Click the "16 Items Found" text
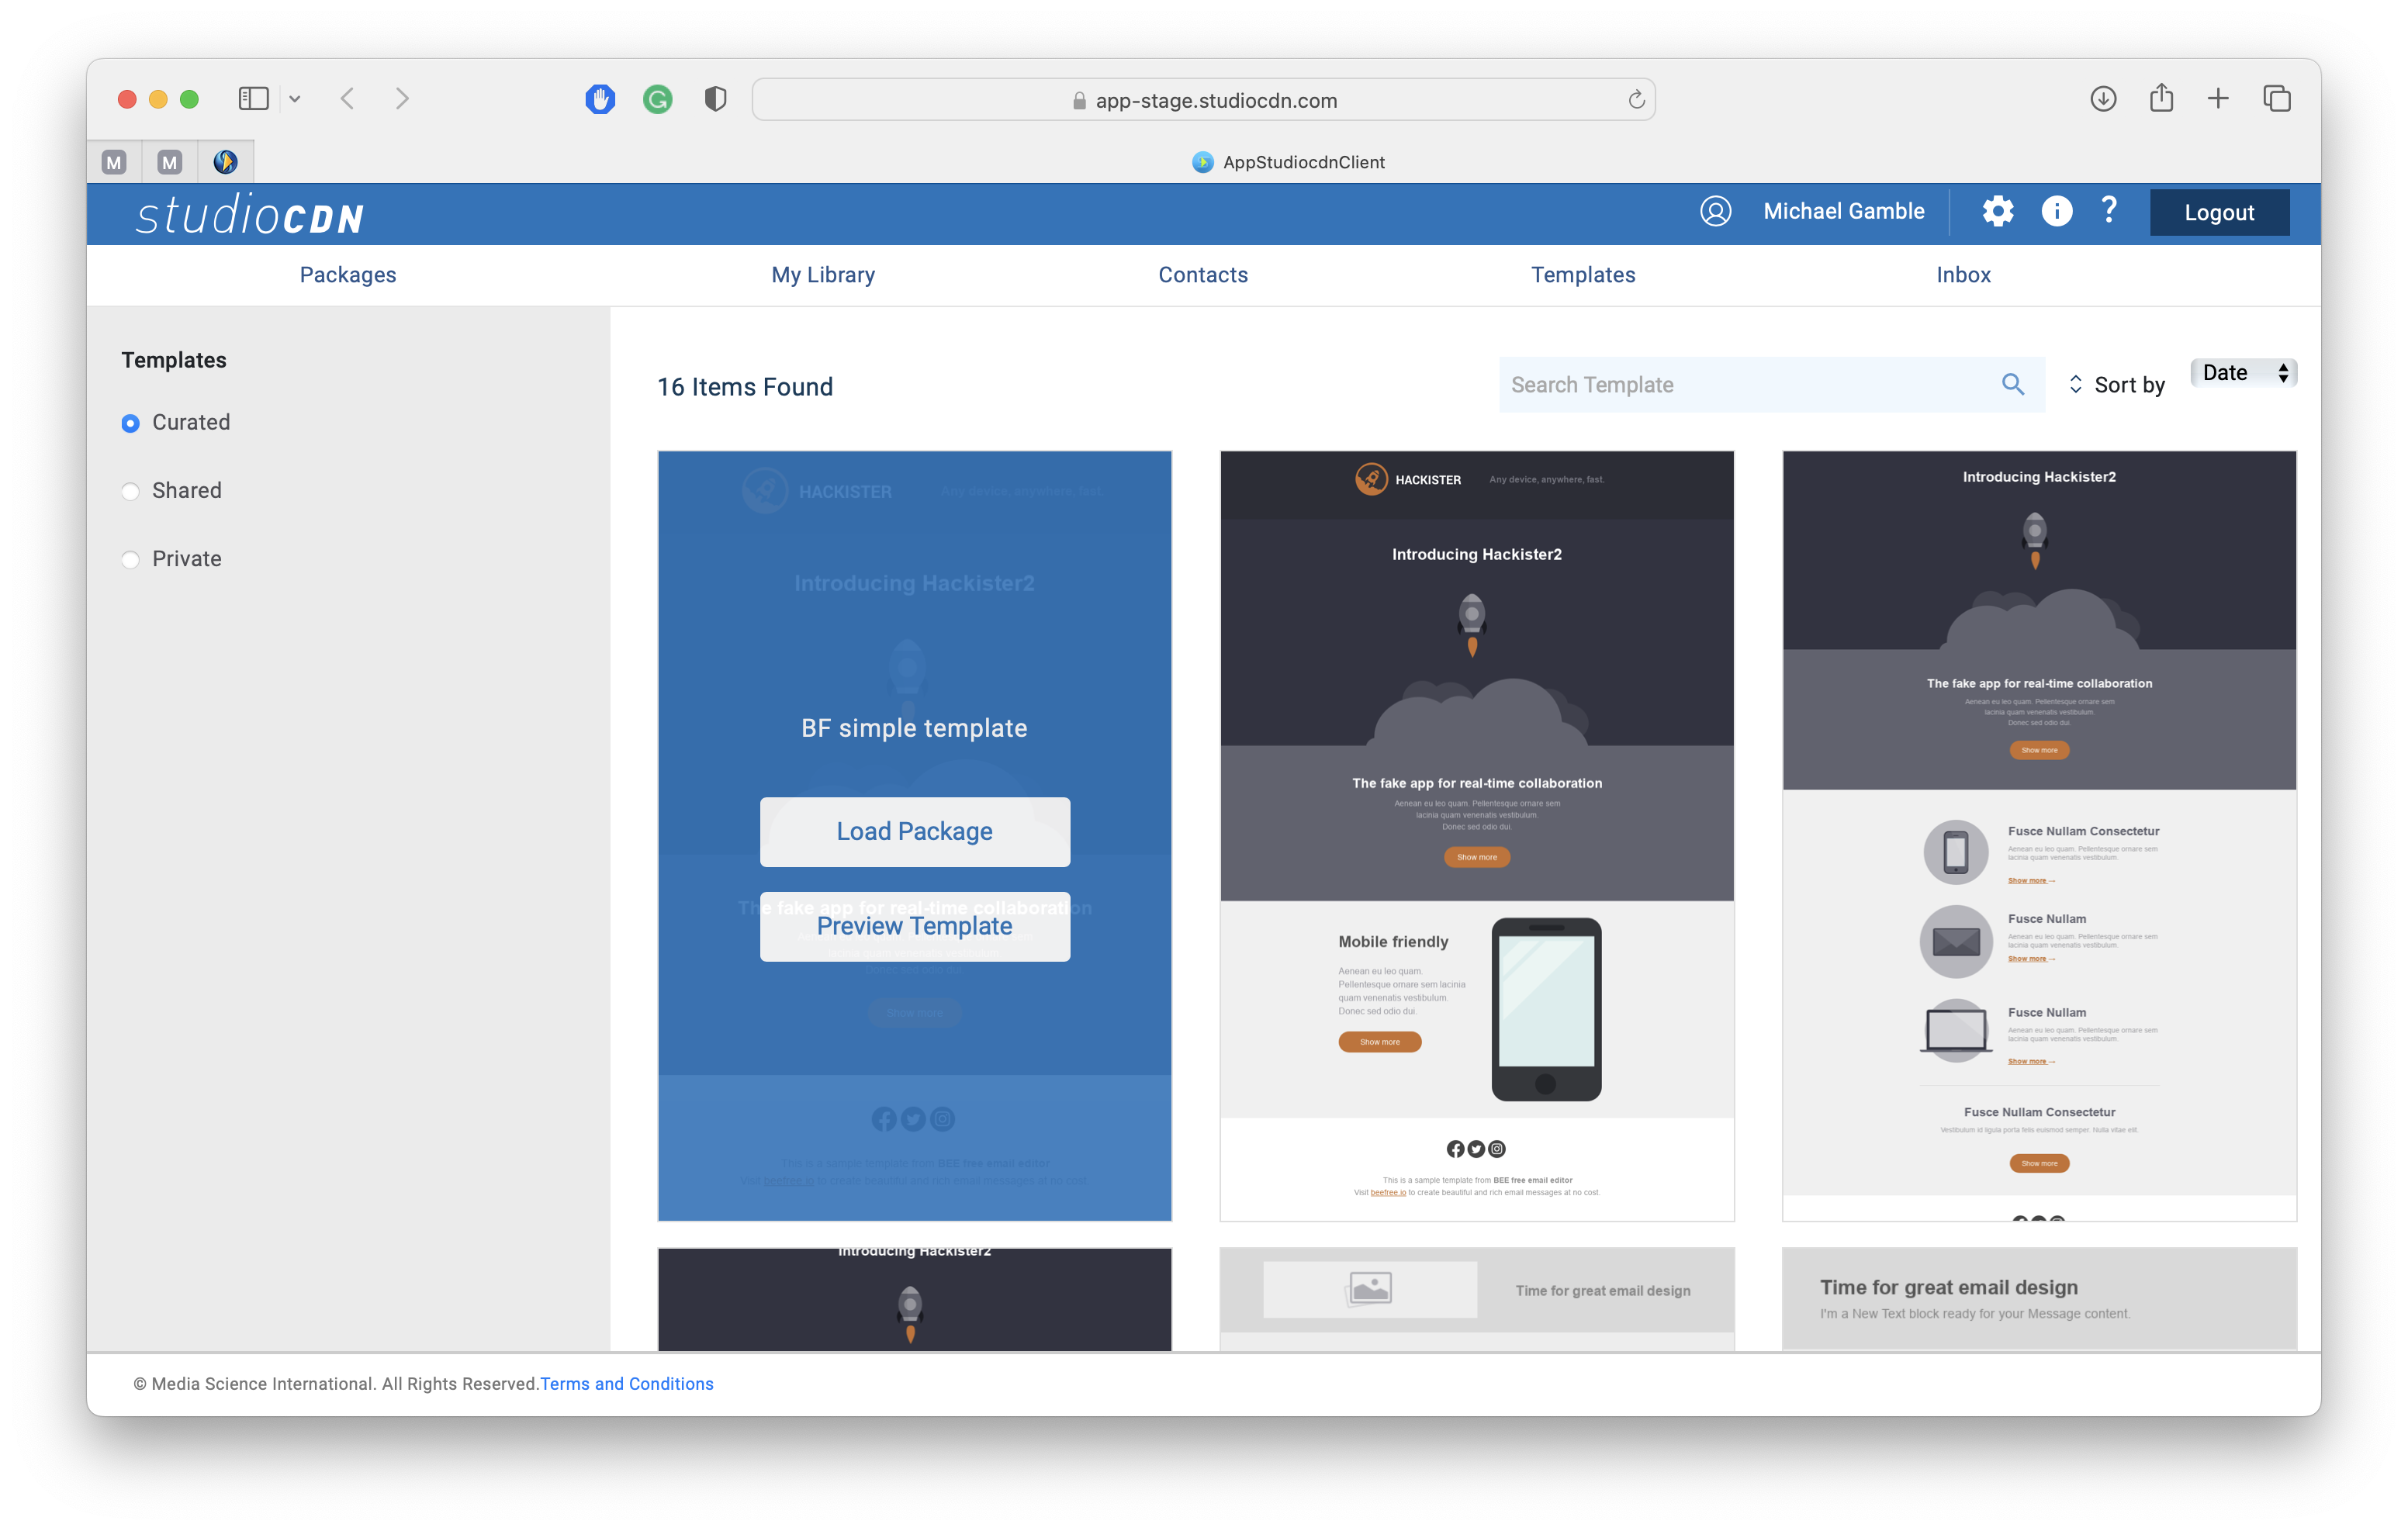This screenshot has width=2408, height=1531. (x=745, y=387)
